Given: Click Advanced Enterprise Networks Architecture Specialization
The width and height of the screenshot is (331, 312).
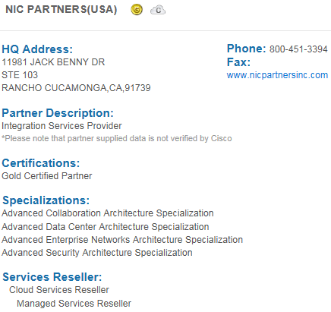Looking at the screenshot, I should tap(122, 240).
